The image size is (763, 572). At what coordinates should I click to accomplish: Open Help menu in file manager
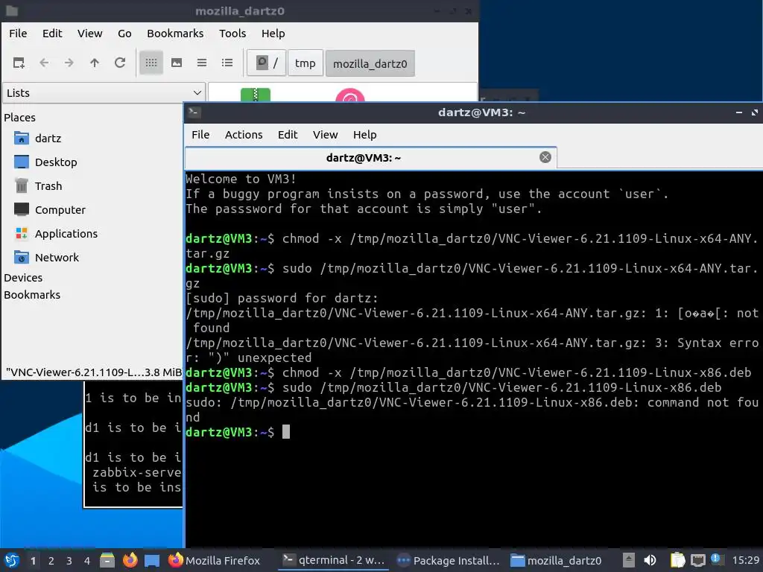click(273, 34)
